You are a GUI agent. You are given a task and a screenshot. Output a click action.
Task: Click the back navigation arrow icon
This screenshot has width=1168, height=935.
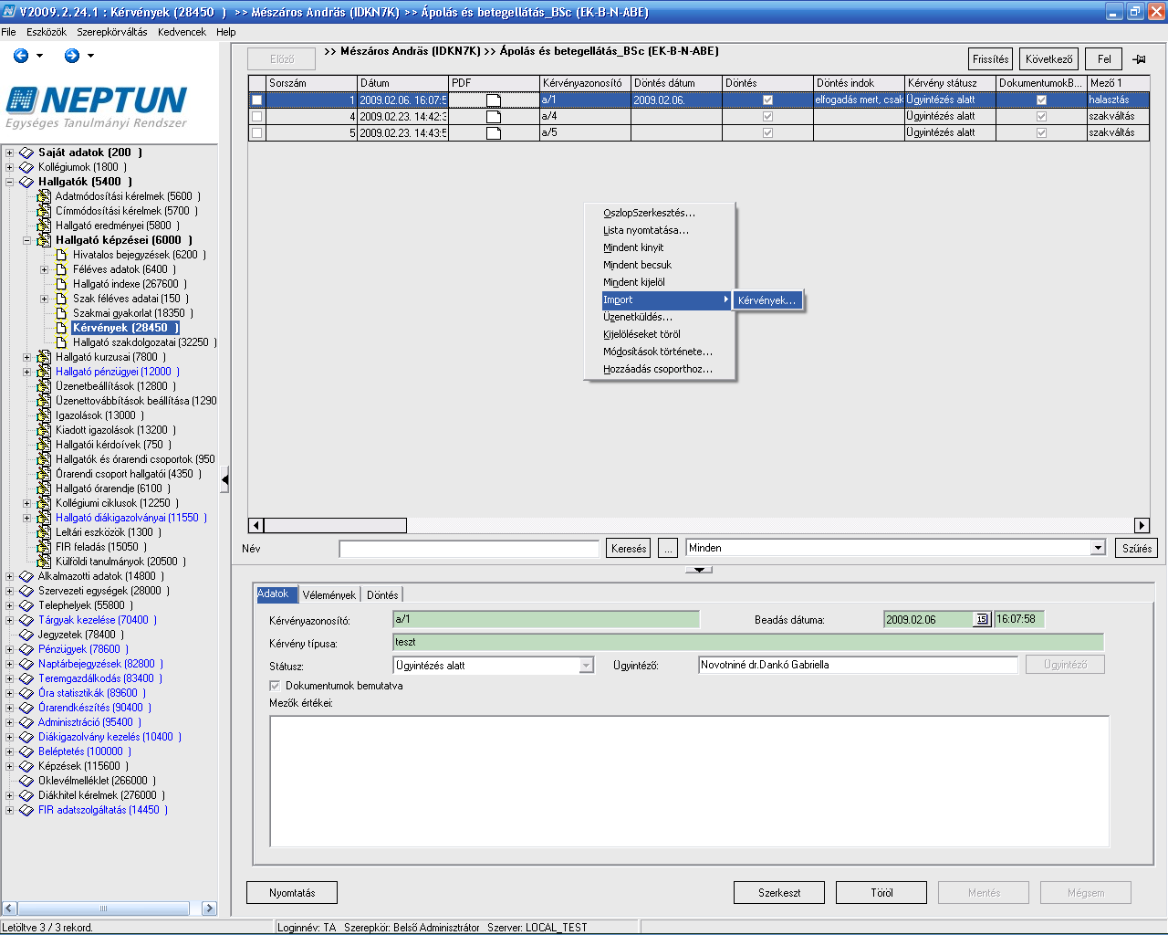[21, 56]
